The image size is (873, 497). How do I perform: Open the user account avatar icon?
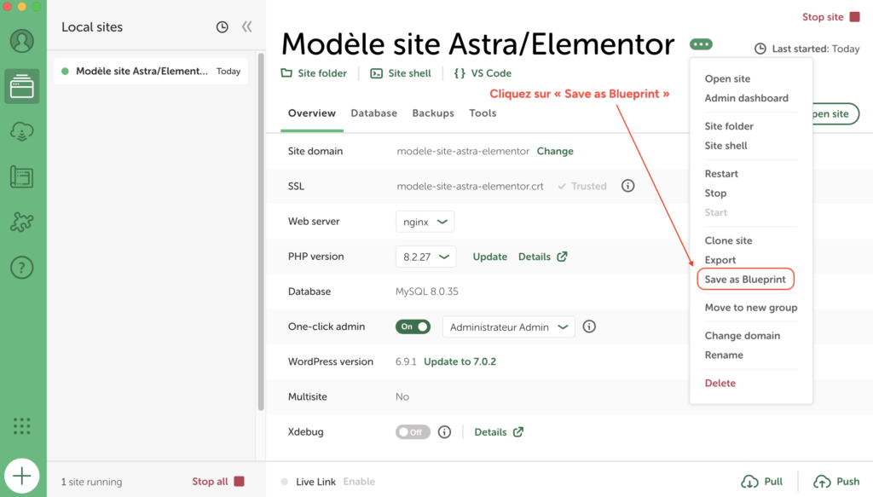click(22, 41)
